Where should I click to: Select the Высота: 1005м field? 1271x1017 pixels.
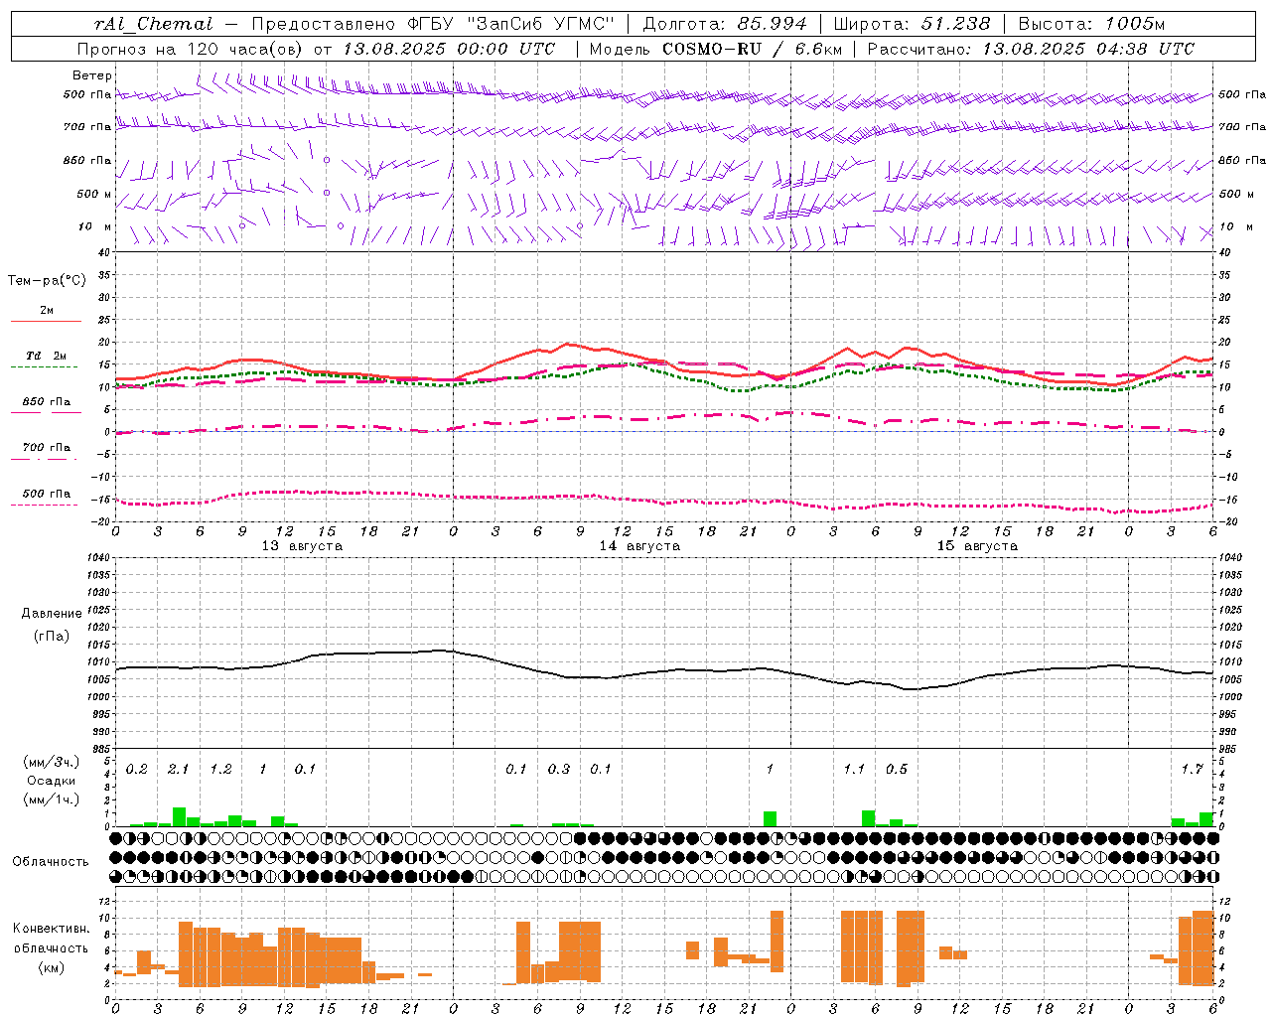point(1091,24)
